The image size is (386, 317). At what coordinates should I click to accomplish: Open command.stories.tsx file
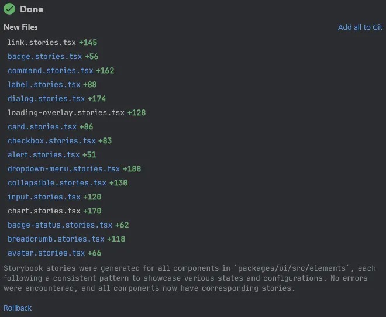[50, 71]
